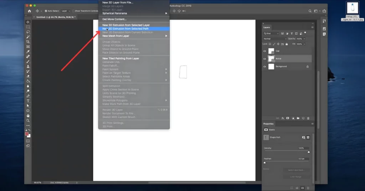
Task: Select the Type tool
Action: 28,101
